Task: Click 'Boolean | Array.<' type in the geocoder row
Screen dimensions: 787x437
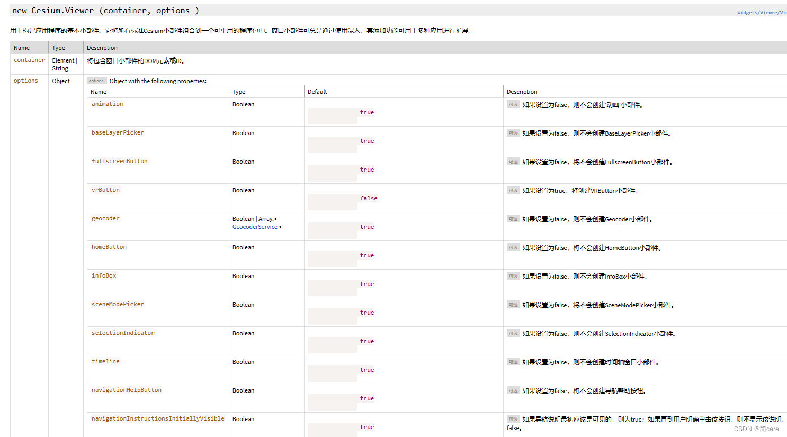Action: click(x=255, y=219)
